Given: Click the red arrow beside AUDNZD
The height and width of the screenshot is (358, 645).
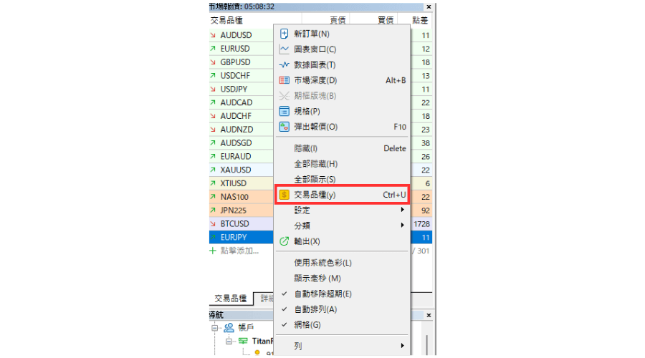Looking at the screenshot, I should coord(213,130).
